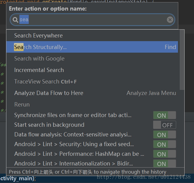Select the Rerun action
This screenshot has height=183, width=194.
92,104
